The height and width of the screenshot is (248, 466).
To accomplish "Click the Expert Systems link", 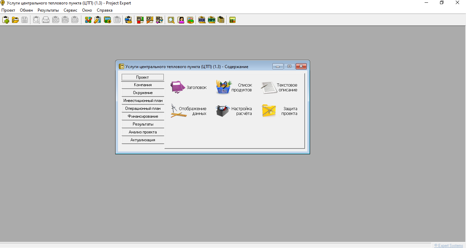I will coord(449,246).
